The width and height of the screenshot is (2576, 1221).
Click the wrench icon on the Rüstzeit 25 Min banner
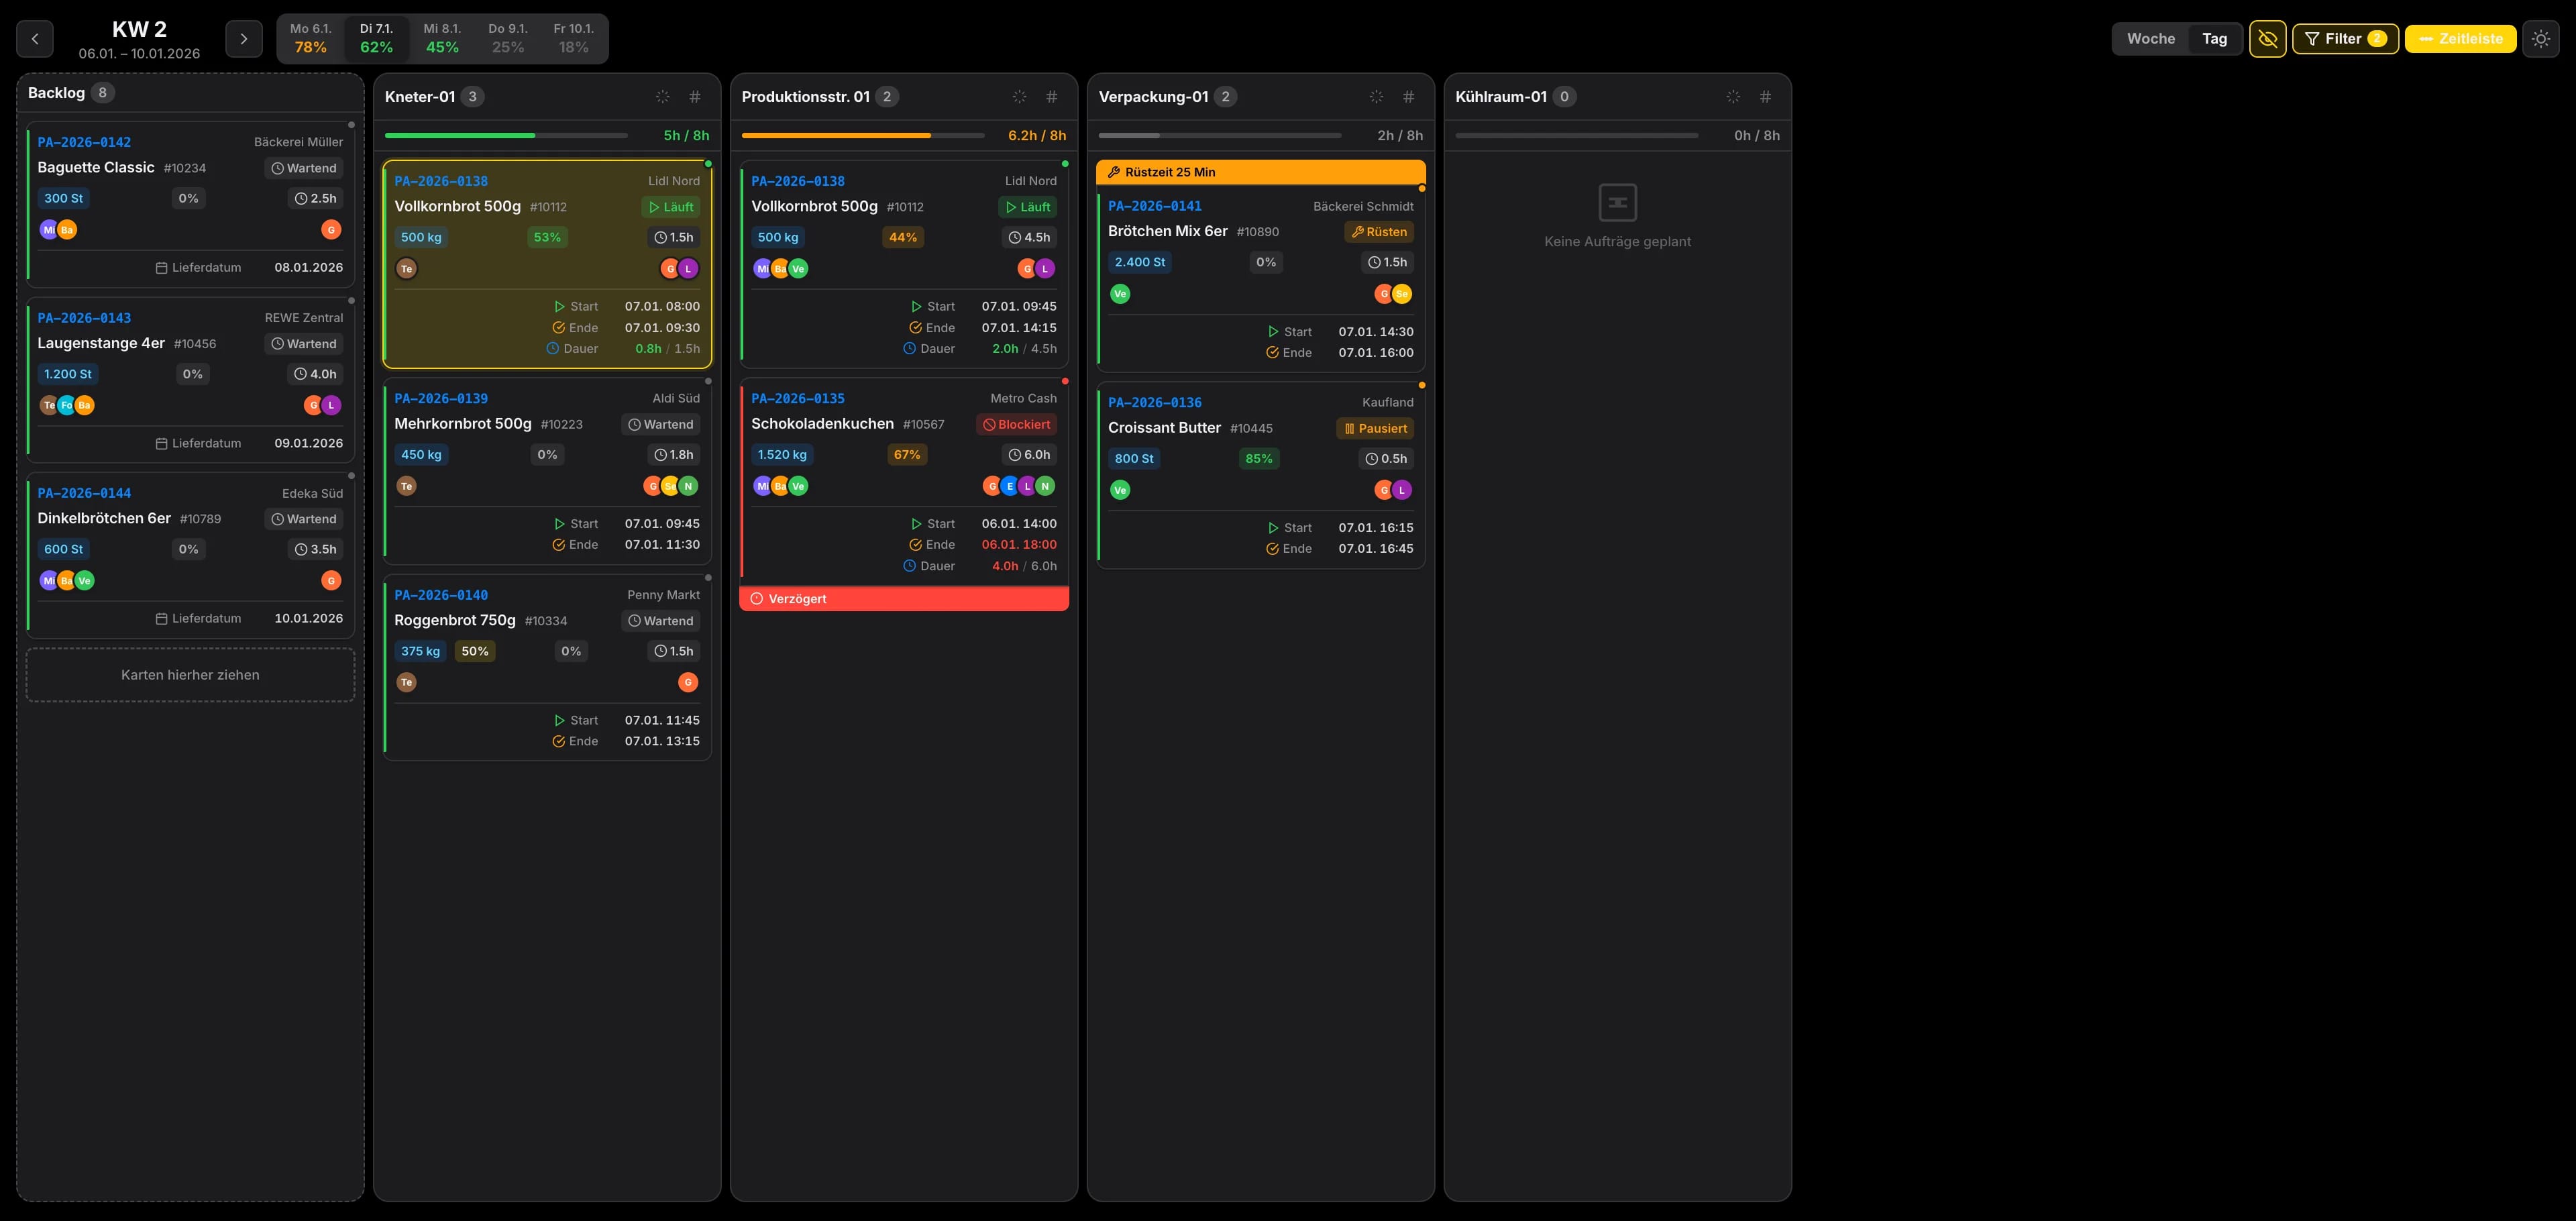(1114, 171)
